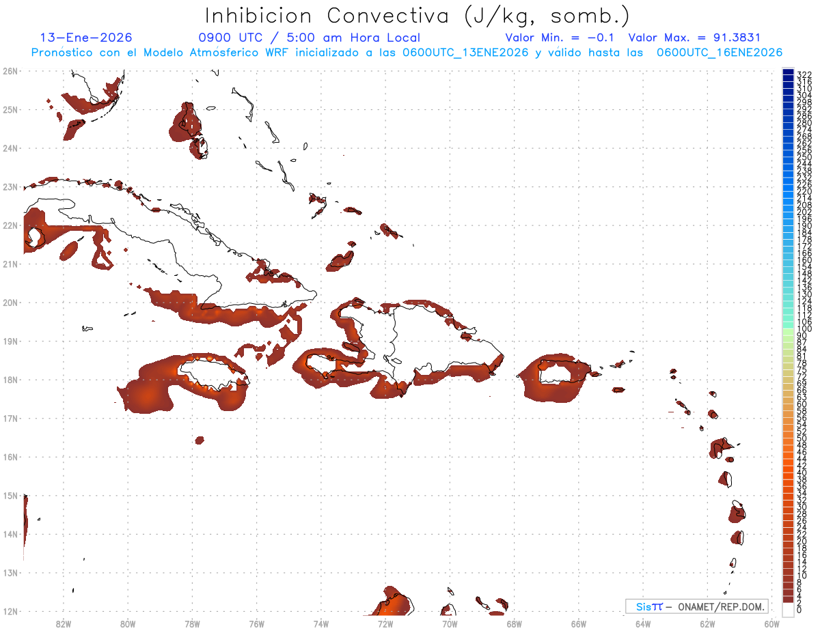820x633 pixels.
Task: Click the "13N" latitude label
Action: (10, 572)
